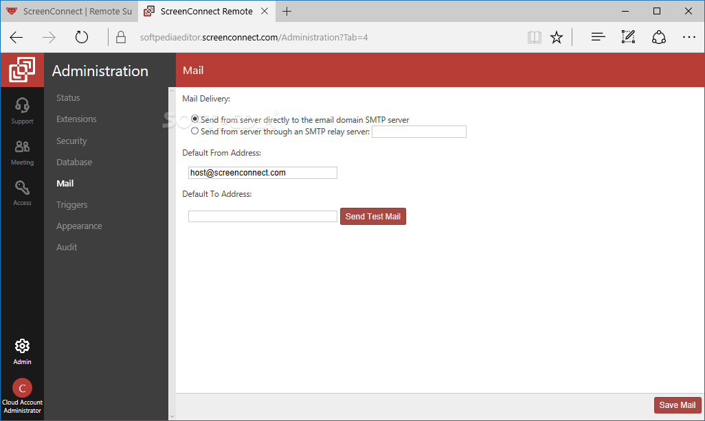Viewport: 705px width, 421px height.
Task: Open the Security administration page
Action: [71, 141]
